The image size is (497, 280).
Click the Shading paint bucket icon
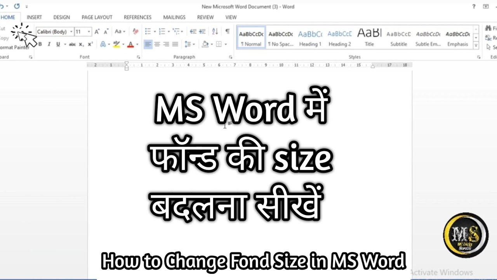click(205, 44)
